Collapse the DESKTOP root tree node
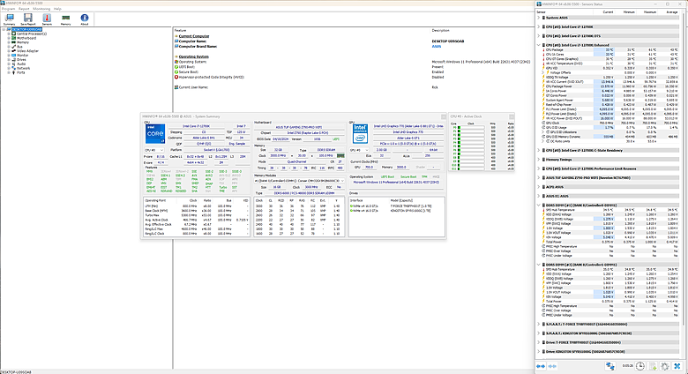The image size is (688, 374). [4, 29]
